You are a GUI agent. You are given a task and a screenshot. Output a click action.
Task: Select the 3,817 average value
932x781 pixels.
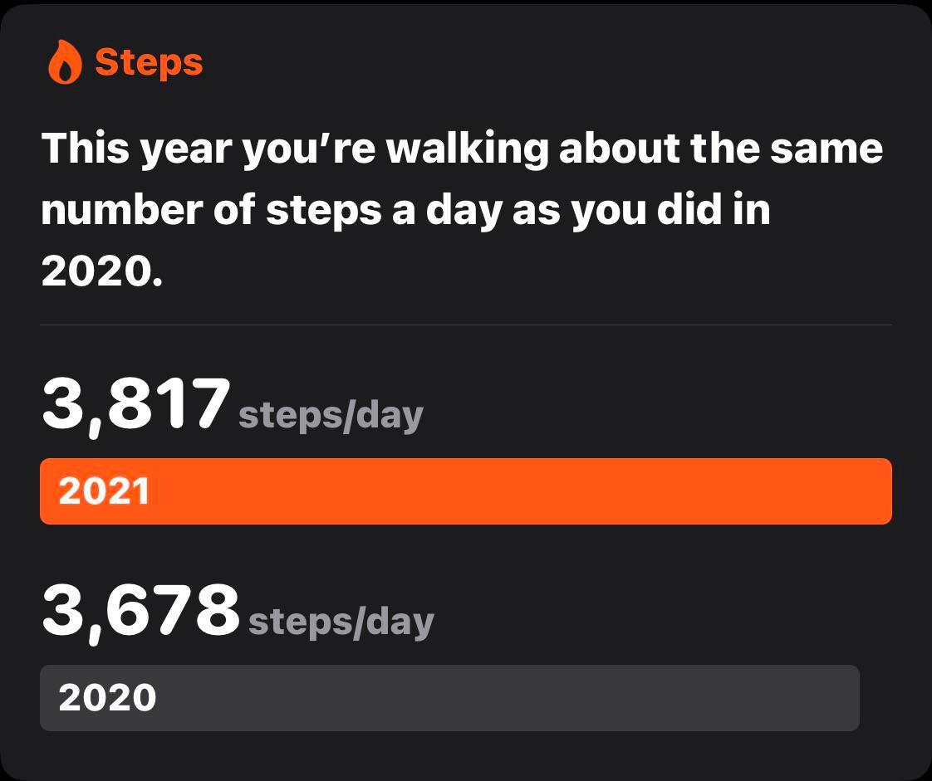135,403
